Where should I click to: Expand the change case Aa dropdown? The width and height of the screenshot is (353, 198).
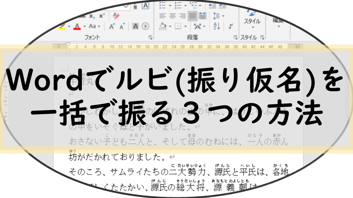click(95, 26)
